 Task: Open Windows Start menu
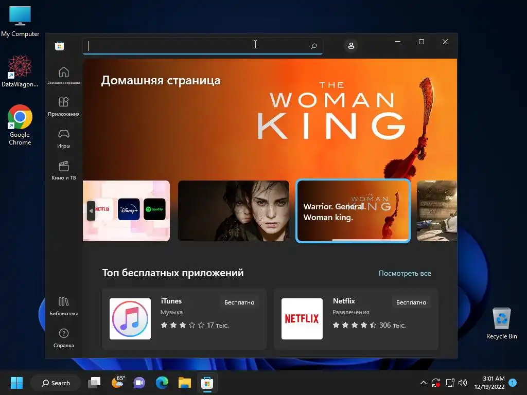click(x=16, y=383)
